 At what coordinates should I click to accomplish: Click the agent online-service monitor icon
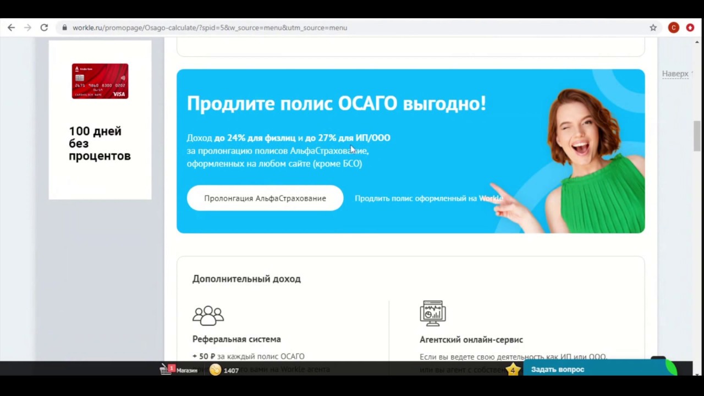(x=433, y=313)
